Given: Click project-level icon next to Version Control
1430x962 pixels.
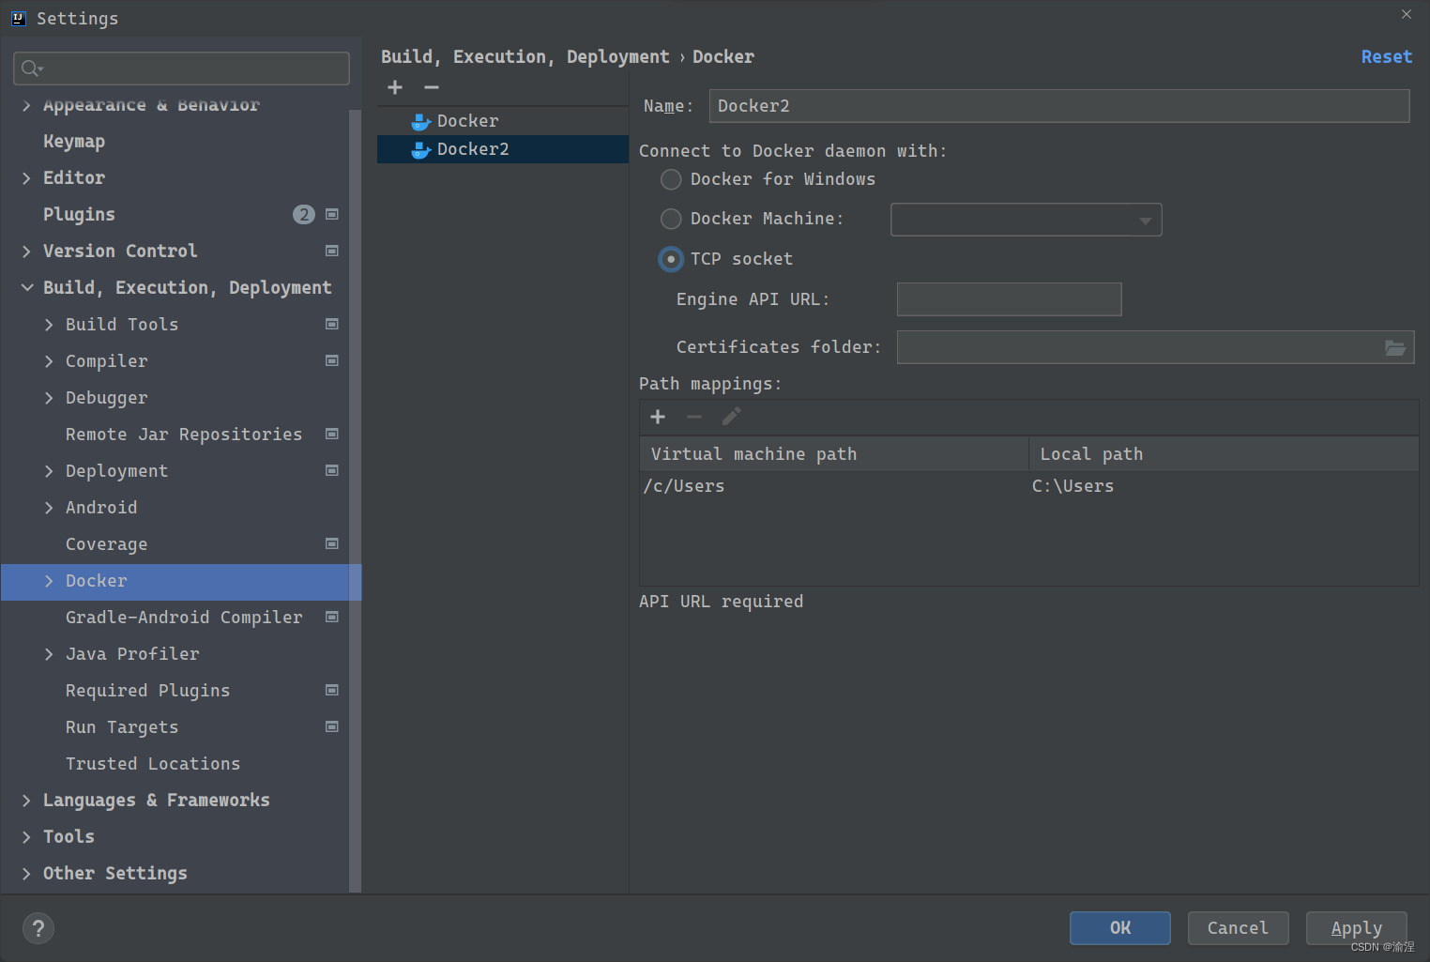Looking at the screenshot, I should (x=331, y=251).
